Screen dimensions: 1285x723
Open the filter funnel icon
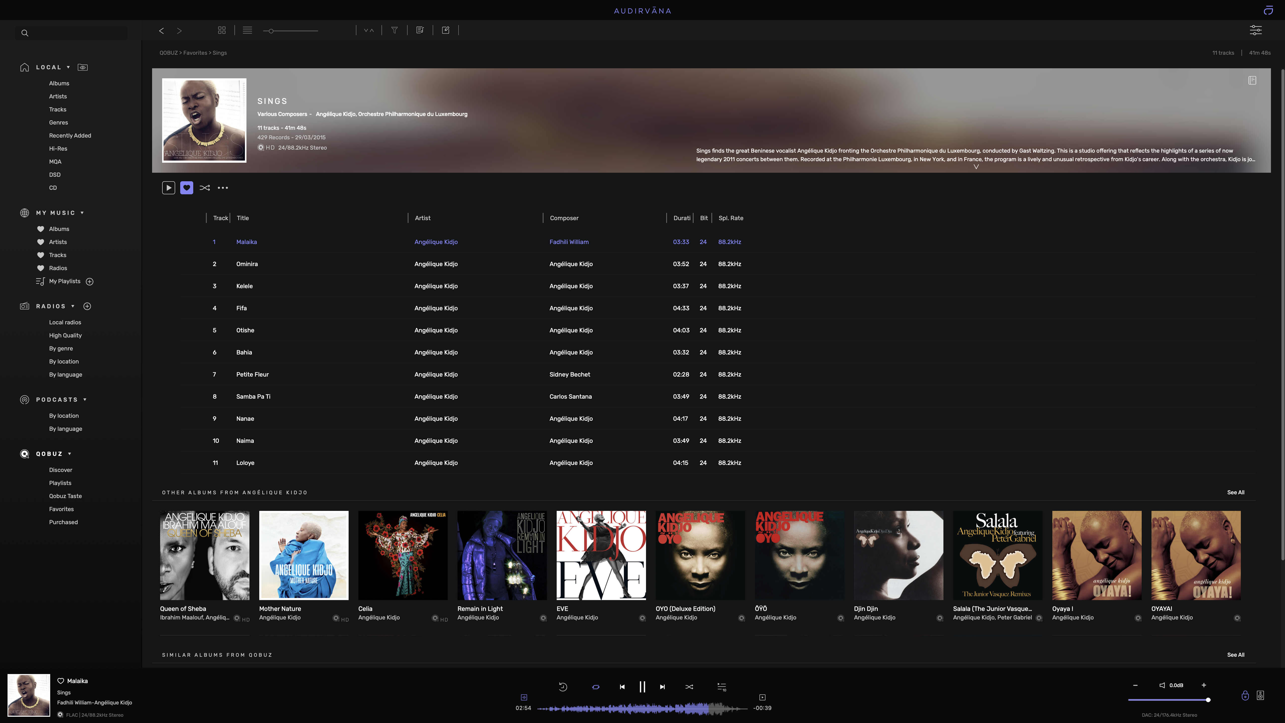coord(395,30)
